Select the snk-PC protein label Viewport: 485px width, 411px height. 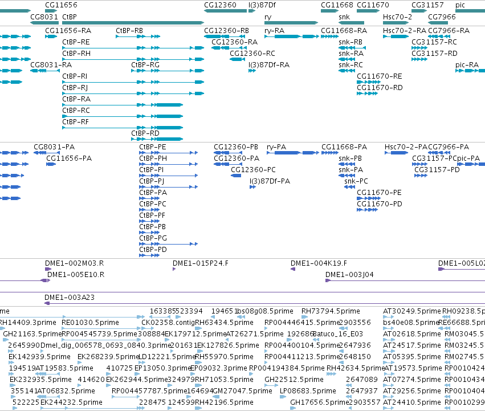(x=356, y=181)
